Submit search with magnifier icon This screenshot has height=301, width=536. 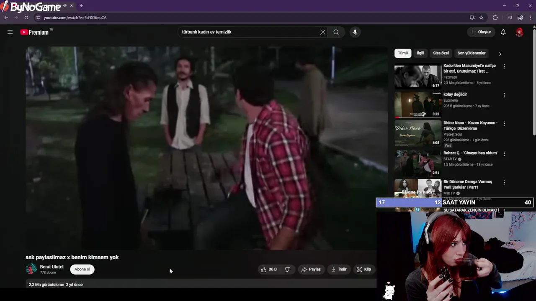click(x=336, y=32)
